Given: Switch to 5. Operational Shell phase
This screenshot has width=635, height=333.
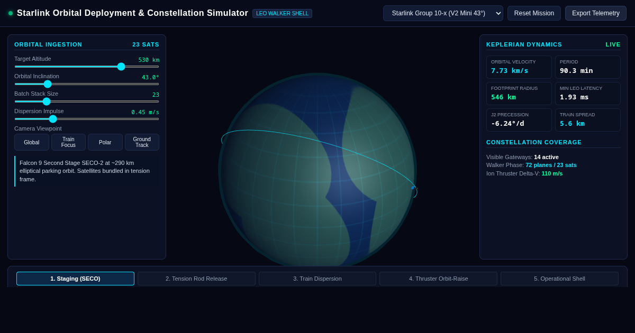Looking at the screenshot, I should pos(559,279).
